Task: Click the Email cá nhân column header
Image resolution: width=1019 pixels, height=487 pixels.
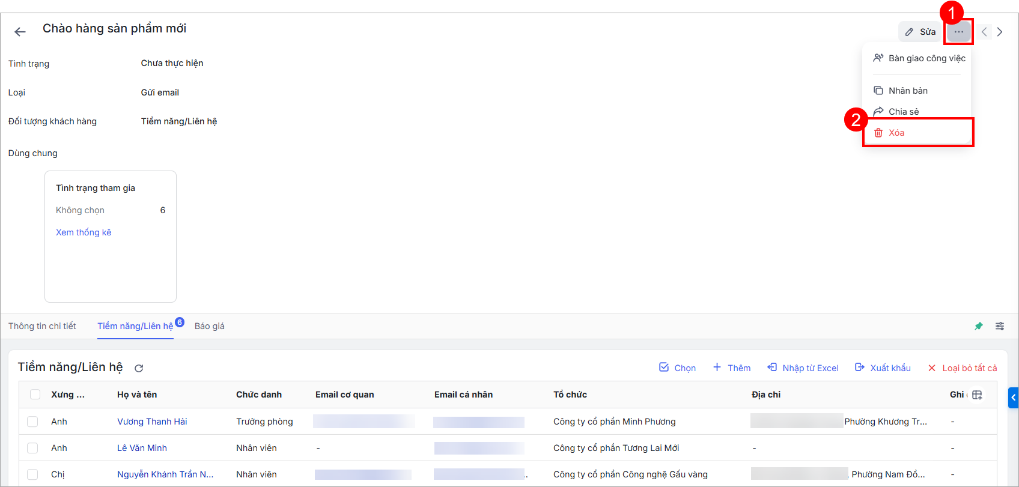Action: pos(463,395)
